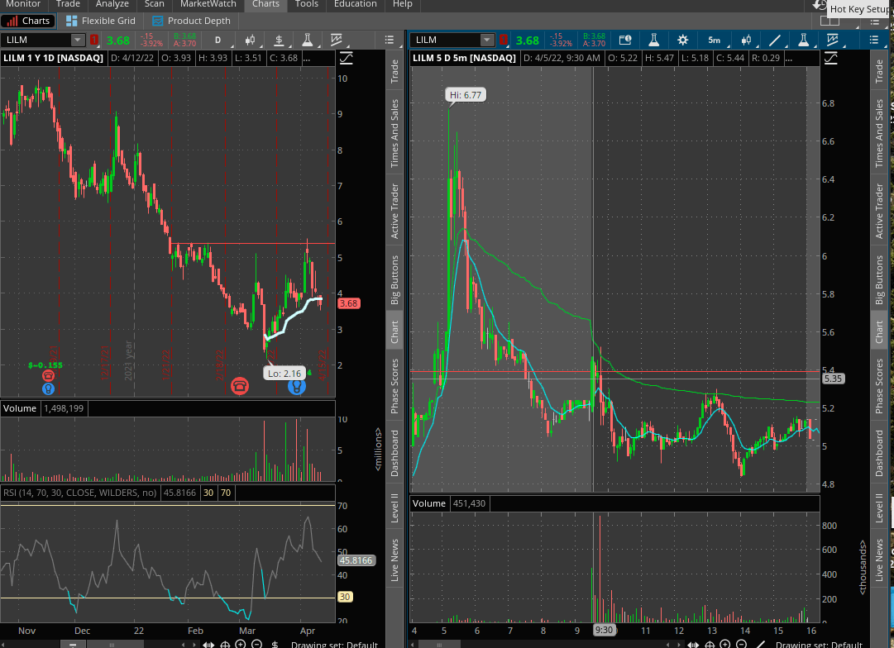Click the 9:30 time marker on right chart

tap(604, 630)
